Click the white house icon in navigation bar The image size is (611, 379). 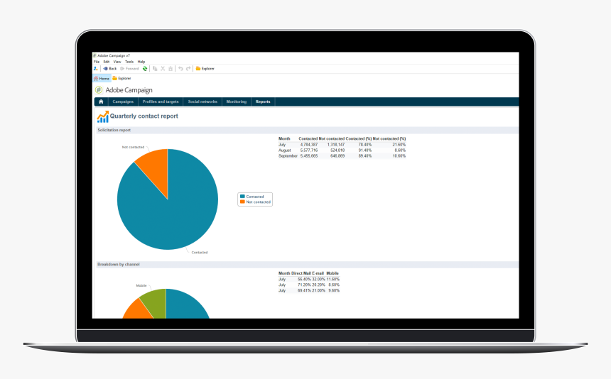[101, 101]
